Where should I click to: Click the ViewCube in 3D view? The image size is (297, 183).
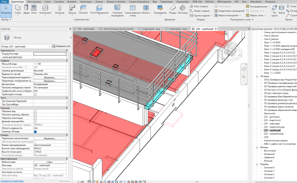pos(230,49)
